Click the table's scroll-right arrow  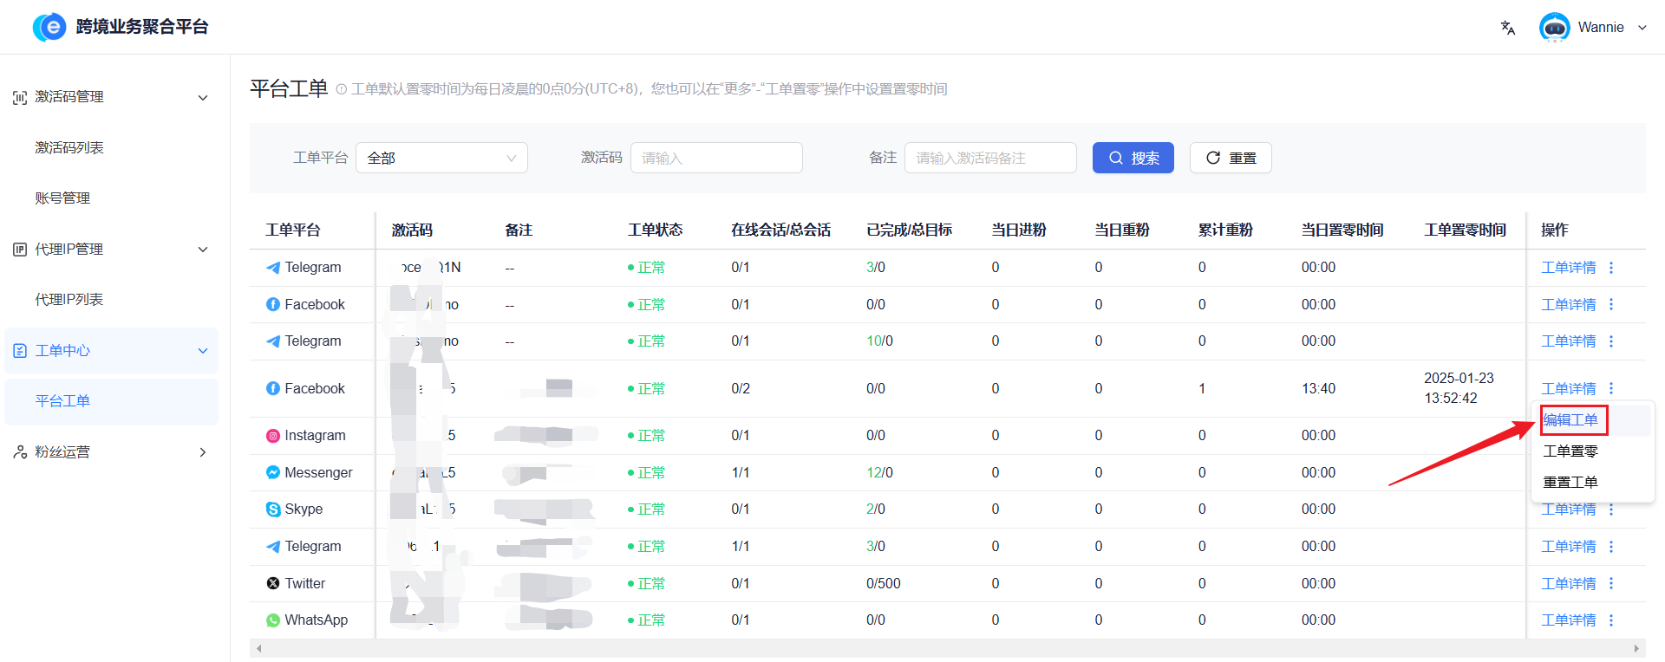coord(1636,649)
